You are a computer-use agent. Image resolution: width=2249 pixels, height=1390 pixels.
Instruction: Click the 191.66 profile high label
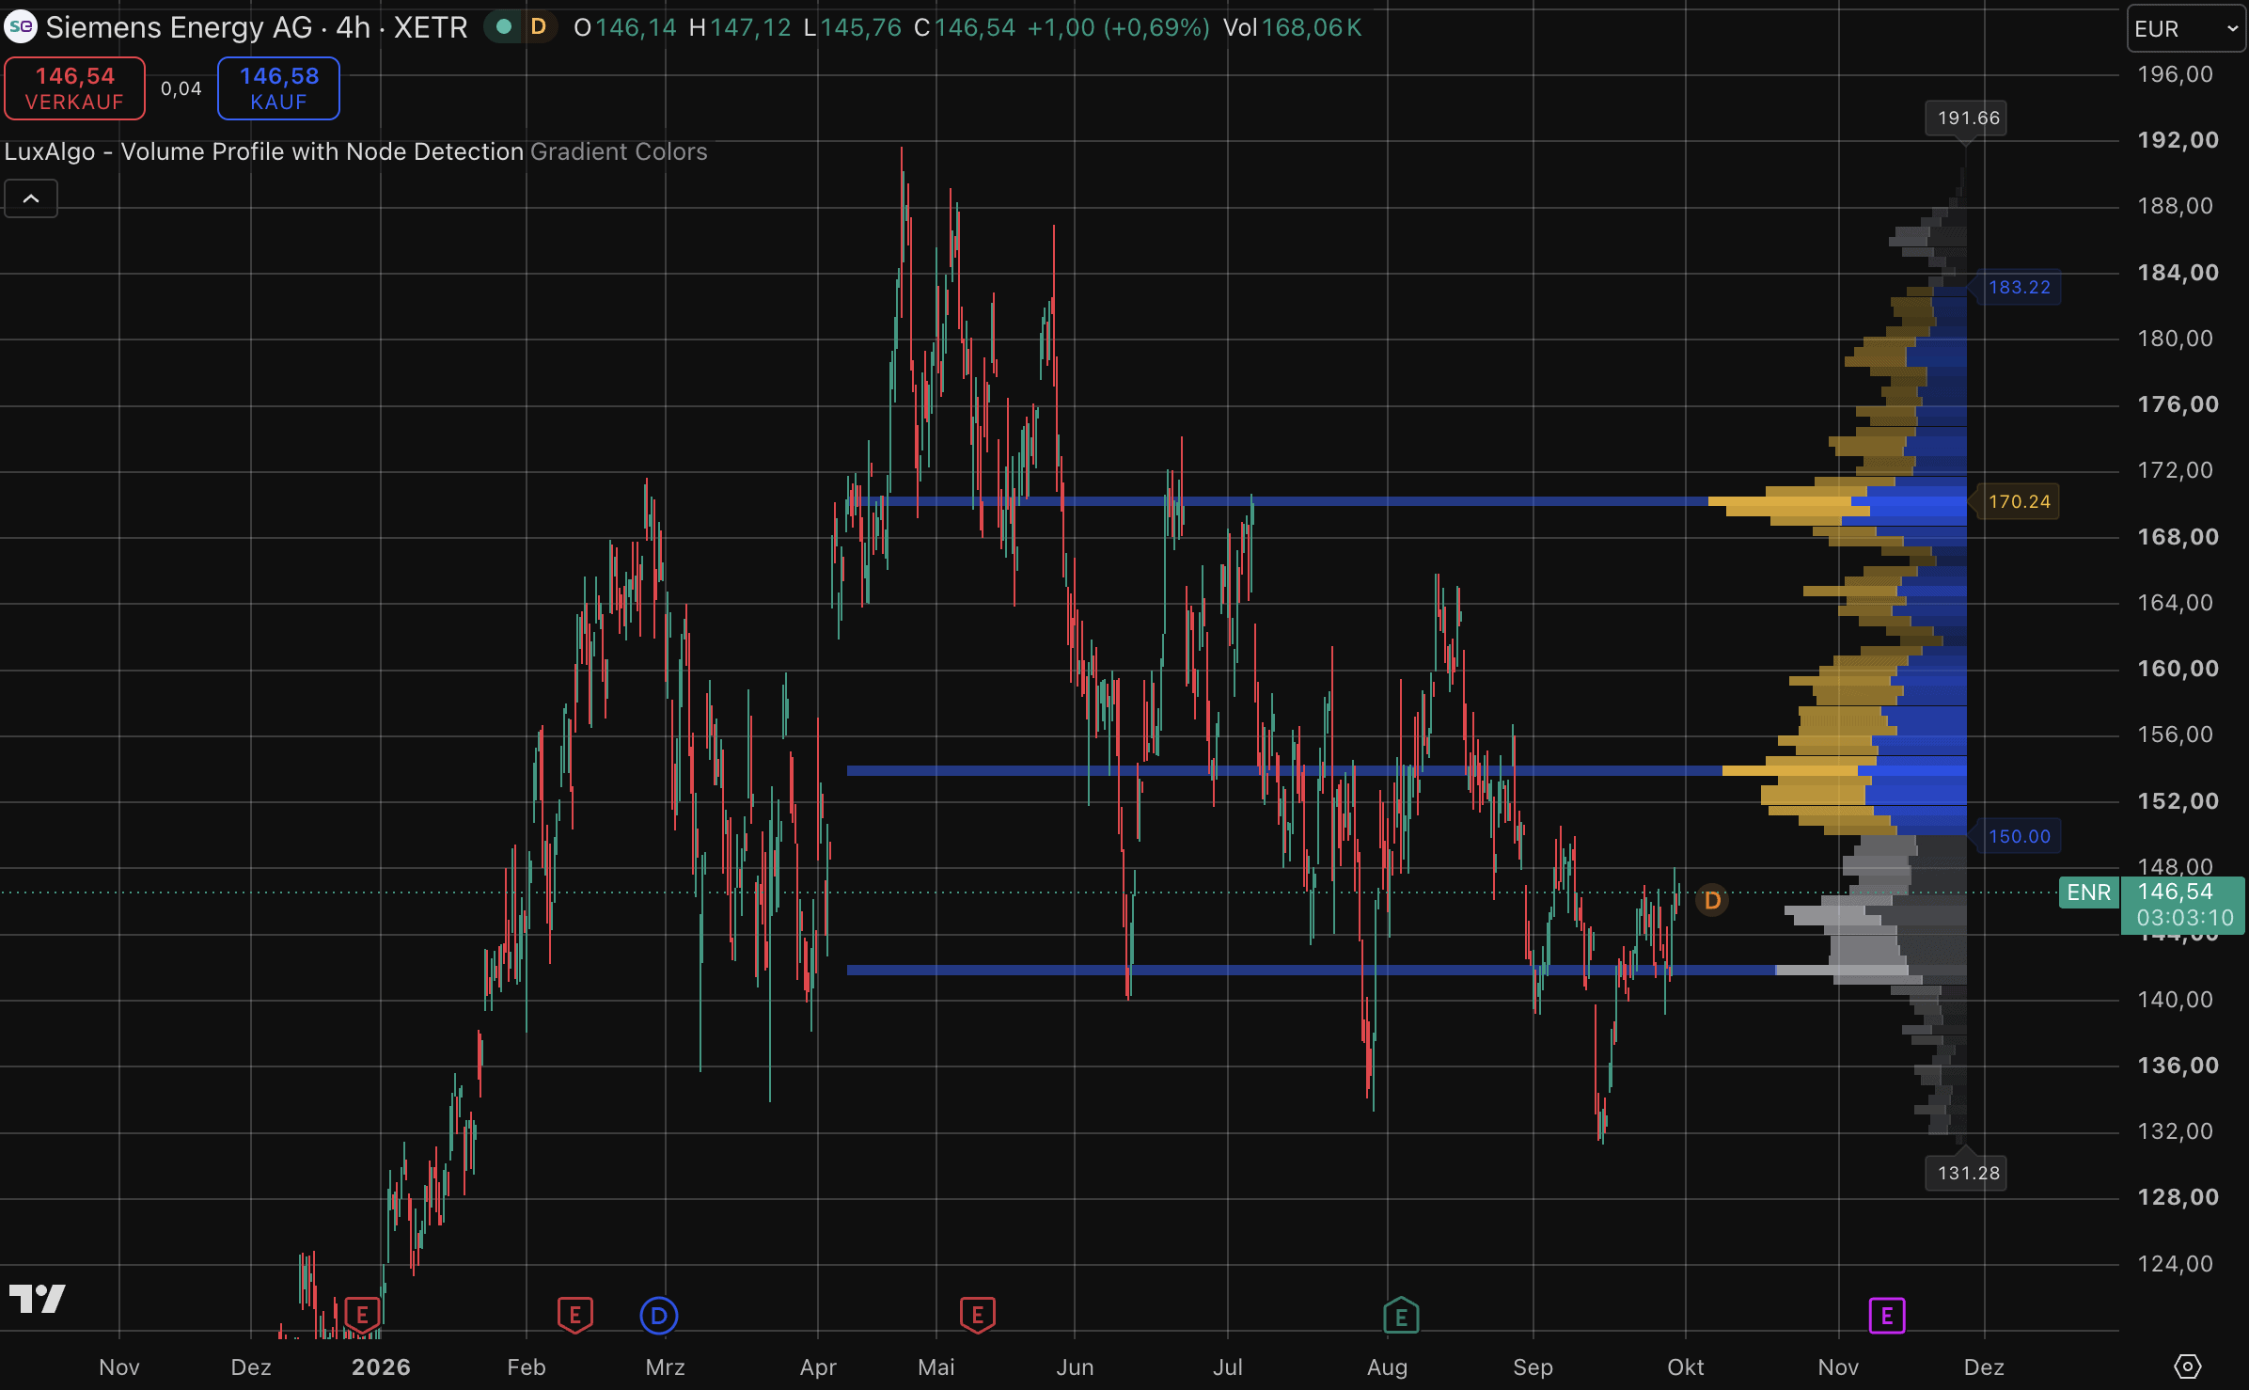[1968, 118]
